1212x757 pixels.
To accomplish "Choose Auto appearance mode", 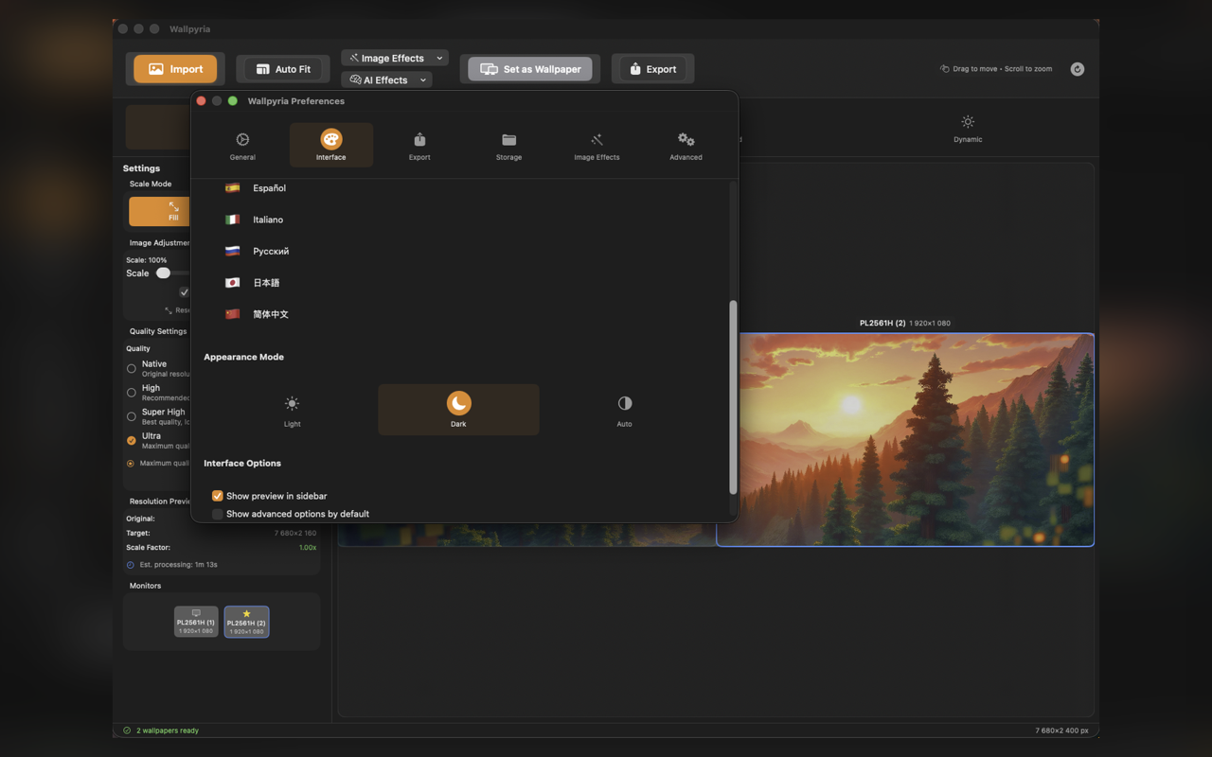I will click(x=625, y=410).
